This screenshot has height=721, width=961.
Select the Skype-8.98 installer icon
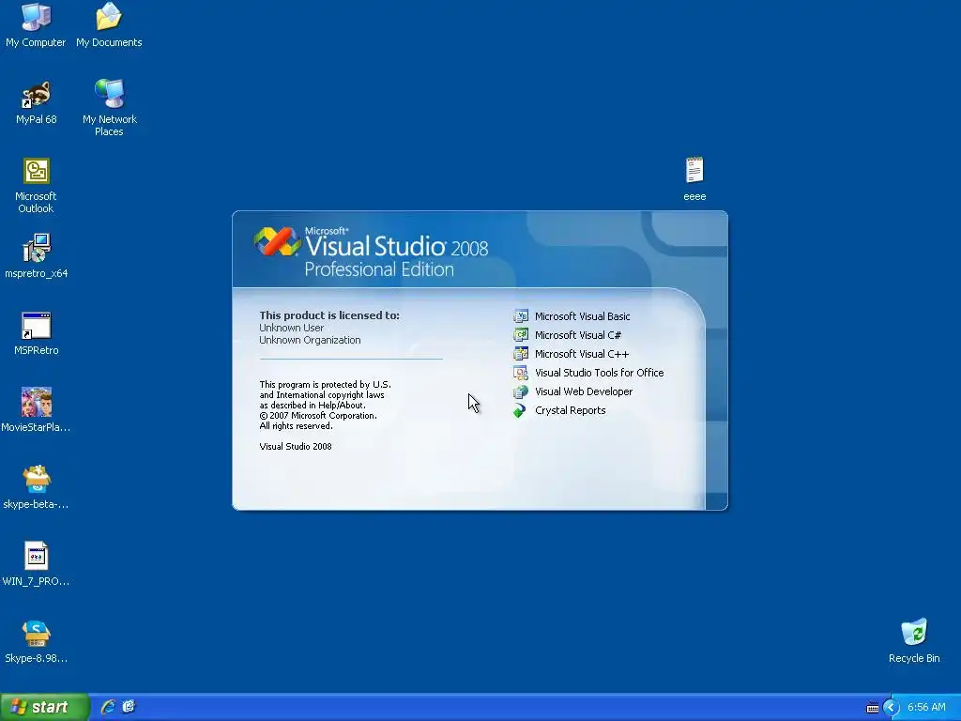pos(37,634)
